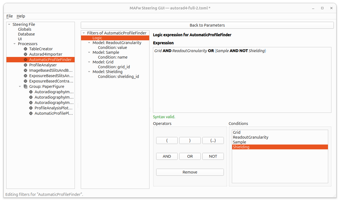Click the gear icon beside TableCreator
Screen dimensions: 340x202
[x=25, y=49]
